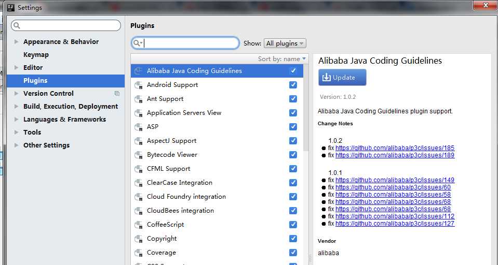Expand the Other Settings arrow

tap(16, 145)
